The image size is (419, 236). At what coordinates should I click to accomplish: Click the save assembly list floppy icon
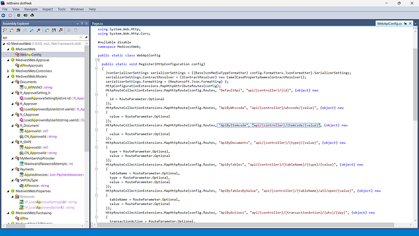tap(54, 30)
